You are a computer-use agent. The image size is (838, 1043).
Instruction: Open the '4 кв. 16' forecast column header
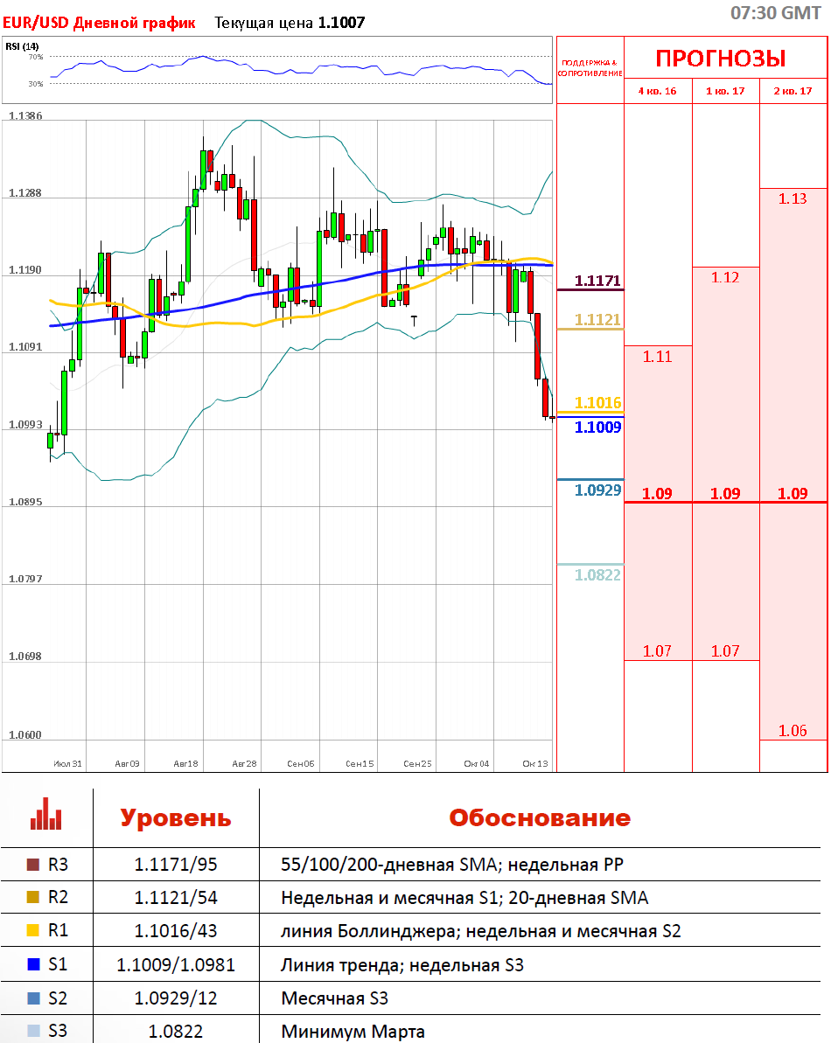coord(657,91)
